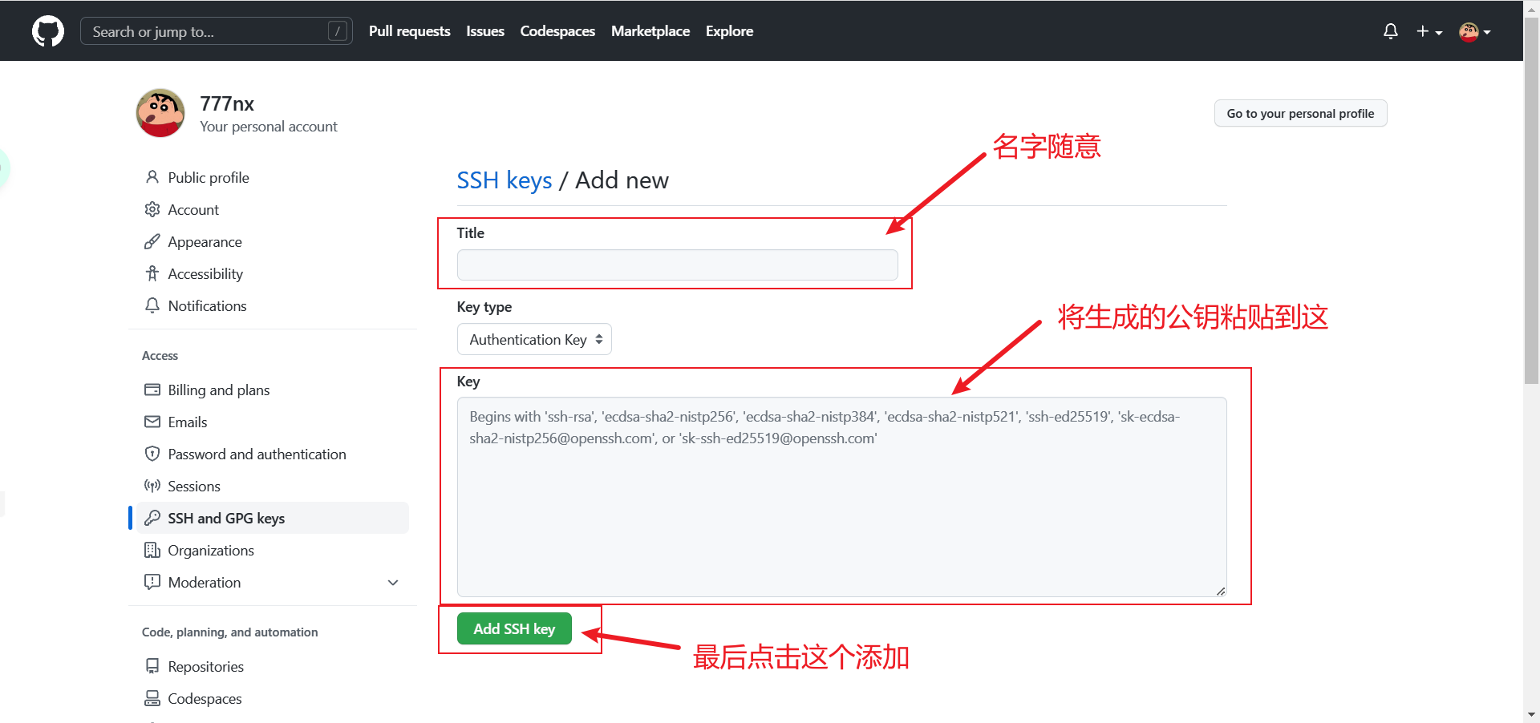Click the 'Key' field label
Viewport: 1540px width, 723px height.
[x=468, y=382]
